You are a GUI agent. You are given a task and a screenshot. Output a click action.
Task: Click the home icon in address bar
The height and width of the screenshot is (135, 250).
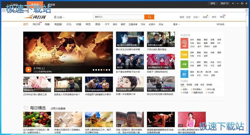click(x=4, y=10)
